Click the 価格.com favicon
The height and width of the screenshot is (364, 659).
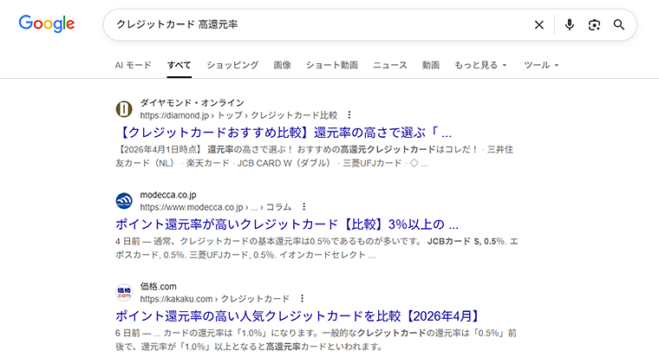click(124, 292)
